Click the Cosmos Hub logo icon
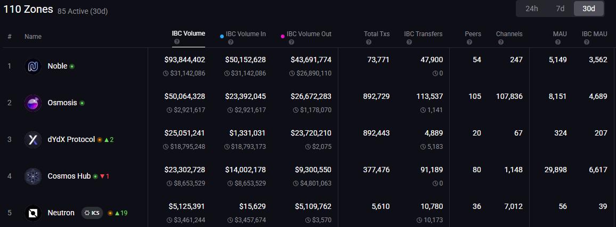616x227 pixels. pos(33,176)
